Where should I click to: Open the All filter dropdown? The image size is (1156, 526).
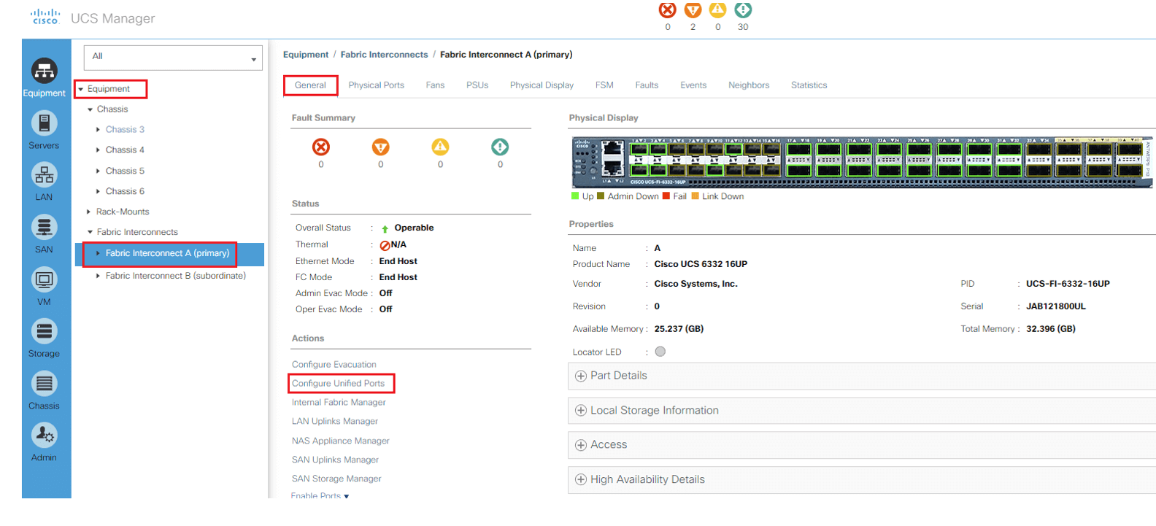pos(173,58)
